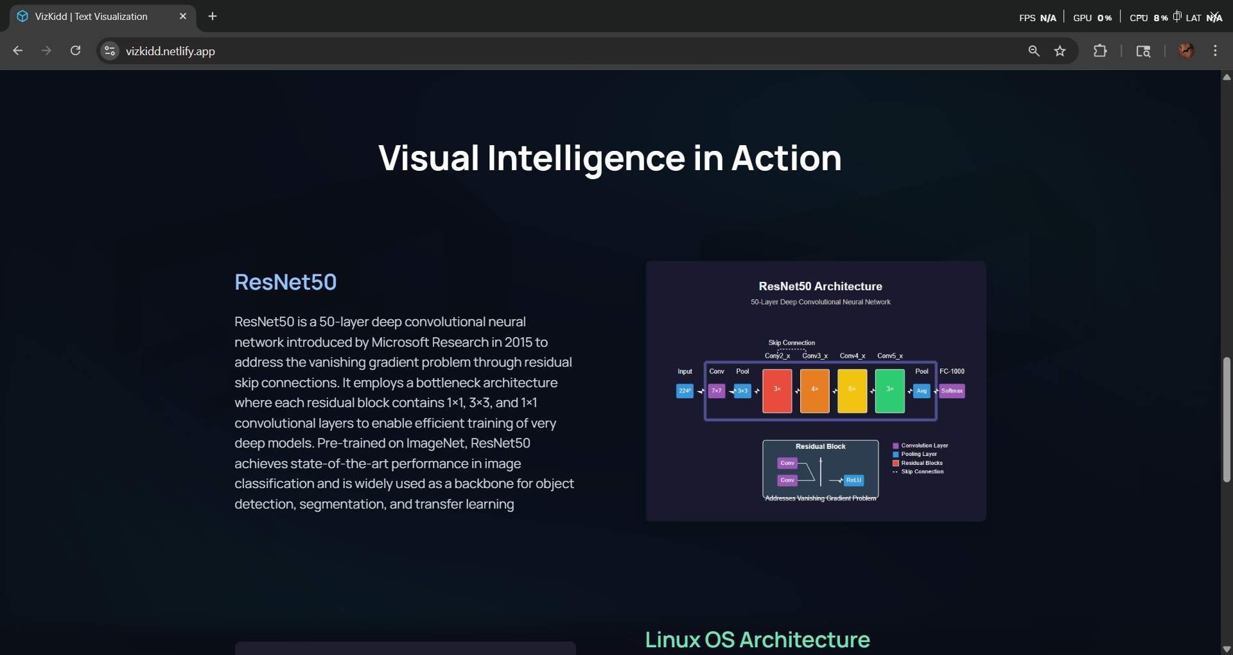Click the blue Pooling Layer legend swatch
The width and height of the screenshot is (1233, 655).
click(x=896, y=454)
